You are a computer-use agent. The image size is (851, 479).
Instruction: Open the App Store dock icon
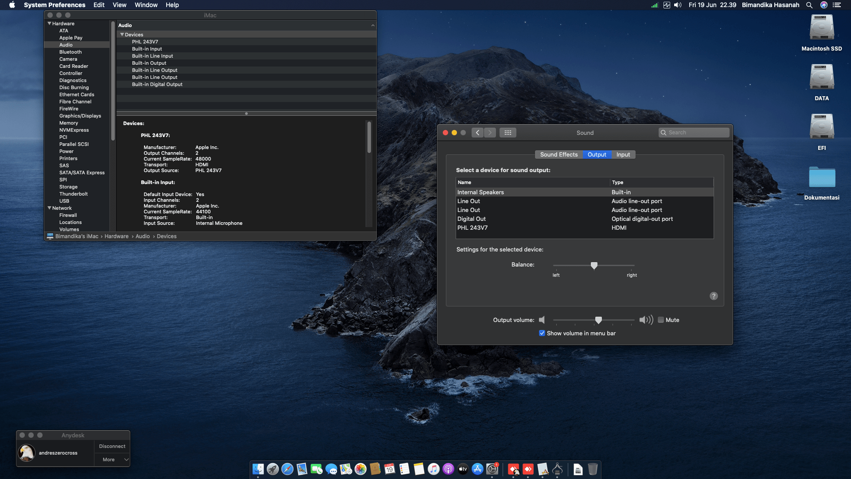(477, 469)
